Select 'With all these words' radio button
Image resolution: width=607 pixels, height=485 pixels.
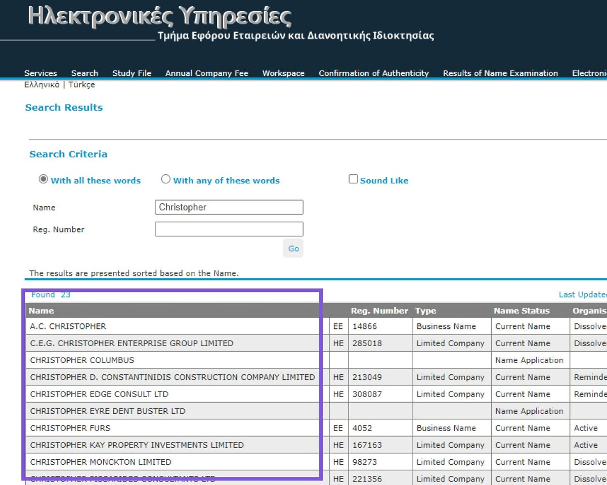click(44, 179)
